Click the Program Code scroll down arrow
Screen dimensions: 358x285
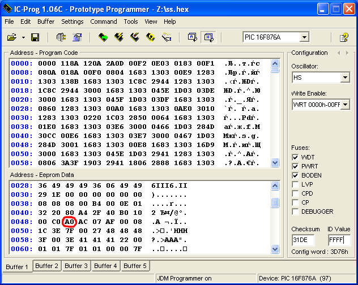click(x=275, y=162)
